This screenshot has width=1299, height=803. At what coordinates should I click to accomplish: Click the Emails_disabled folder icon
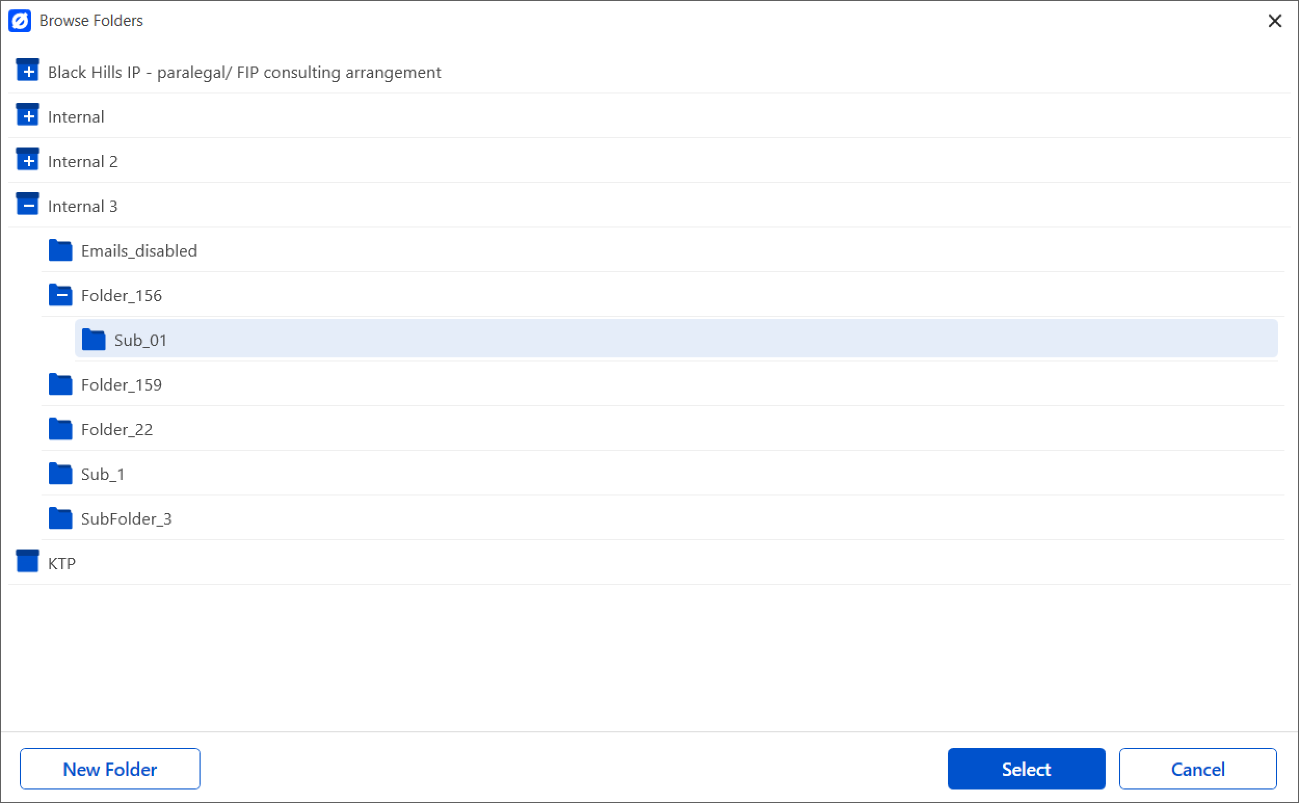60,250
